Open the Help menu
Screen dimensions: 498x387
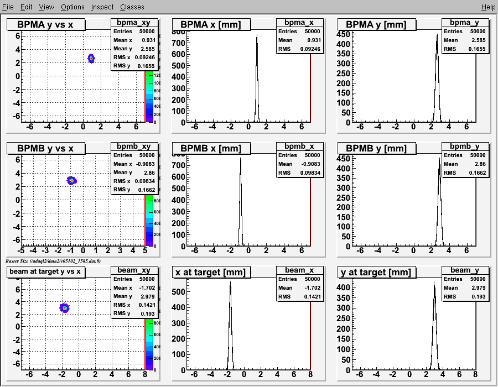pyautogui.click(x=488, y=7)
